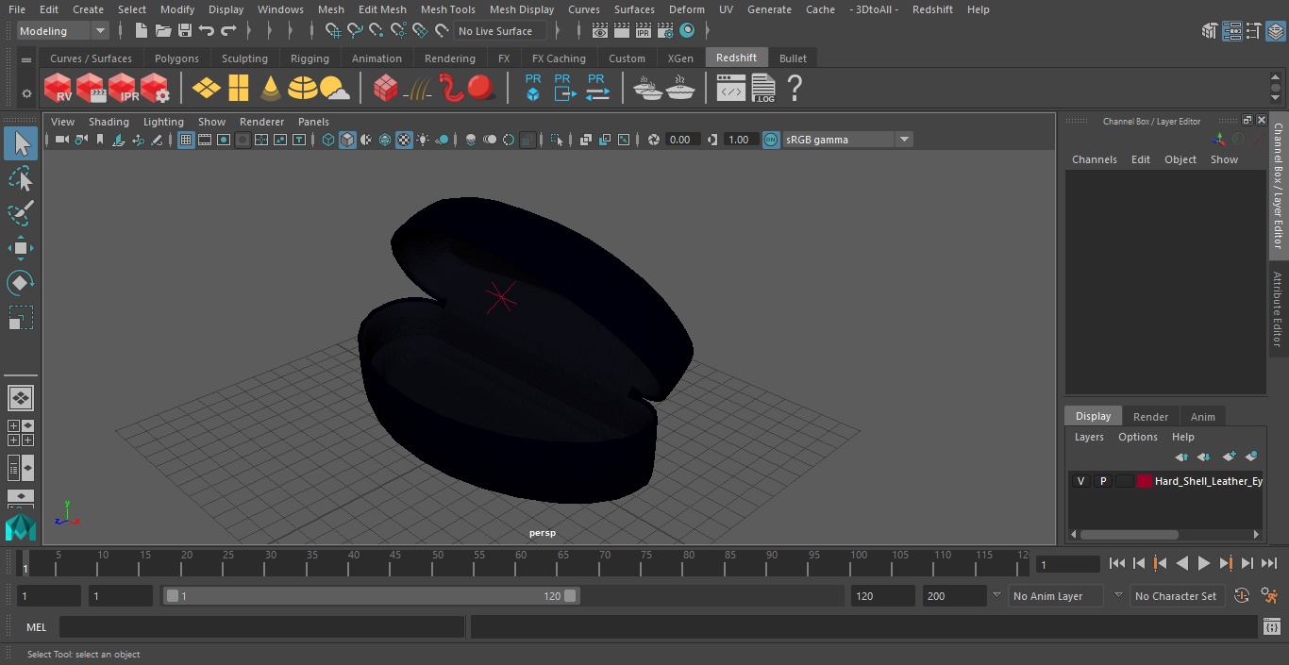Click the red layer color swatch
This screenshot has width=1289, height=665.
(1145, 481)
